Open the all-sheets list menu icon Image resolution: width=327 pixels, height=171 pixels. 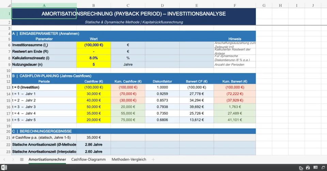click(22, 159)
